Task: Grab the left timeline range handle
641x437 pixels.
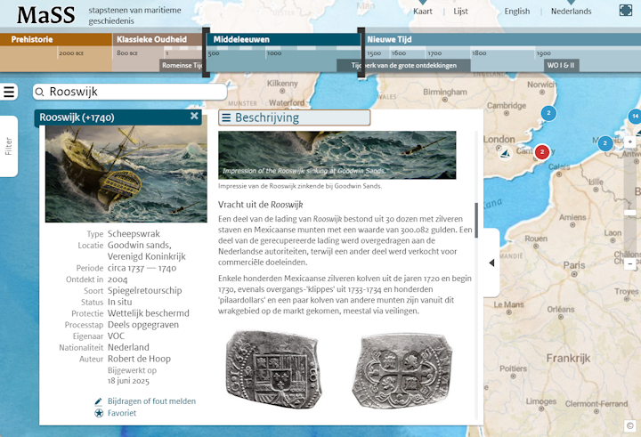Action: tap(206, 53)
